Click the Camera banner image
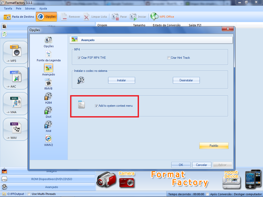The height and width of the screenshot is (197, 263). point(116,179)
